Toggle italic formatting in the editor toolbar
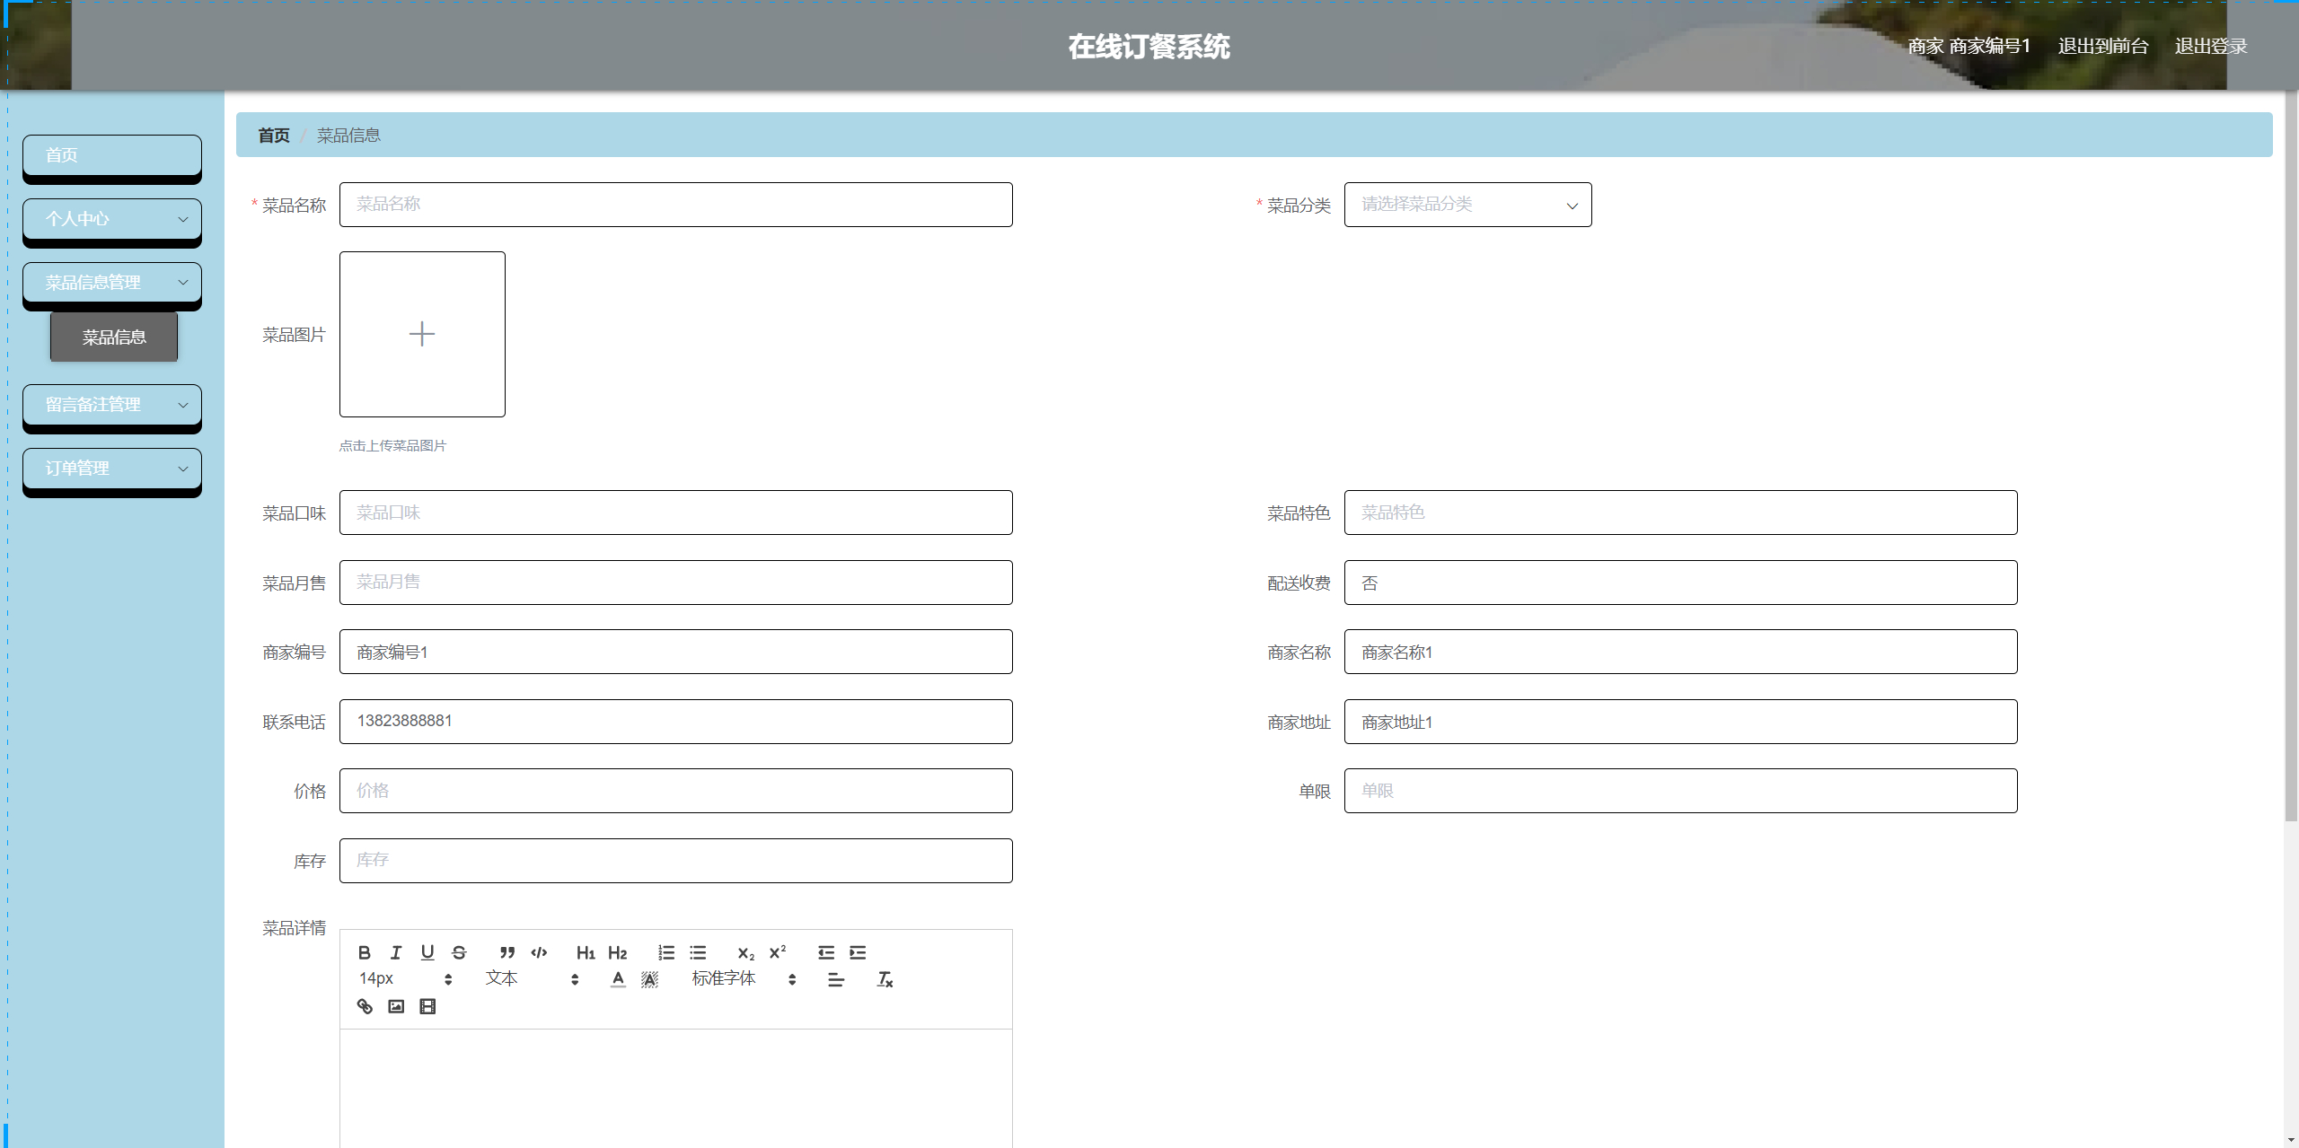 pos(396,952)
